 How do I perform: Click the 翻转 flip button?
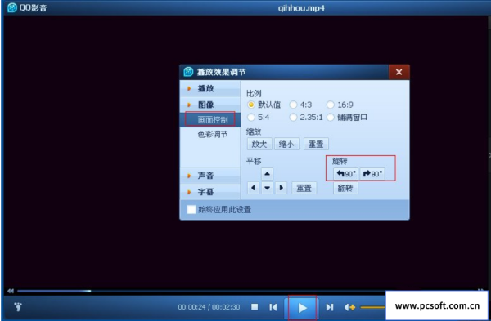click(x=345, y=188)
